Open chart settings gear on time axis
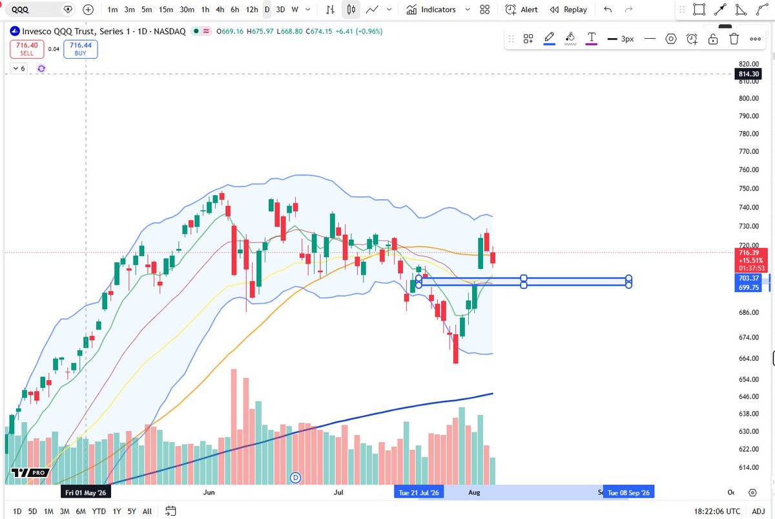The height and width of the screenshot is (519, 775). [x=752, y=493]
